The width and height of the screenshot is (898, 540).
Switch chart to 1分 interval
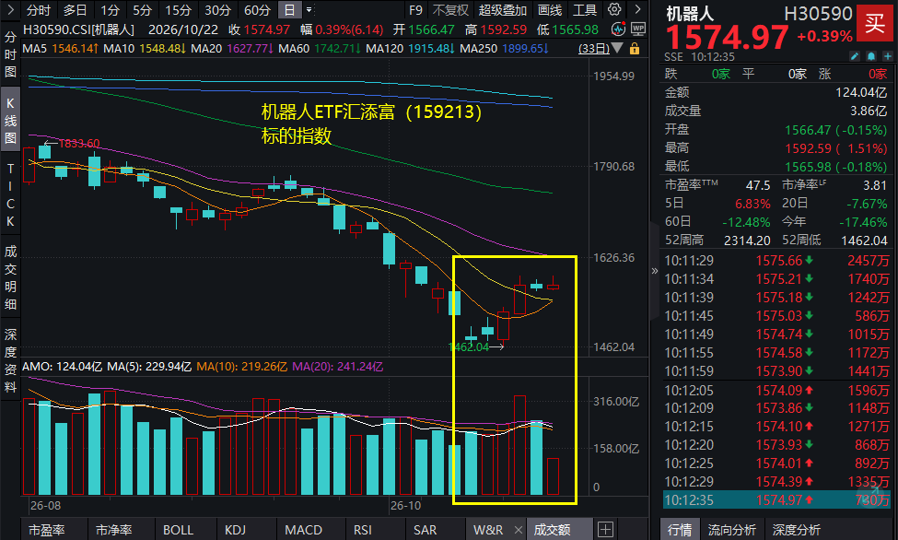pyautogui.click(x=110, y=10)
